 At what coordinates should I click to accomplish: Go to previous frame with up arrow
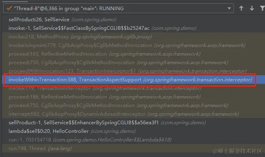[241, 8]
